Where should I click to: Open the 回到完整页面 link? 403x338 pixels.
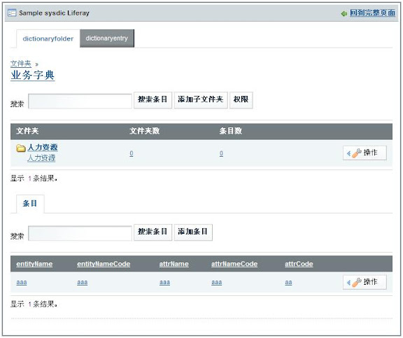pos(372,13)
